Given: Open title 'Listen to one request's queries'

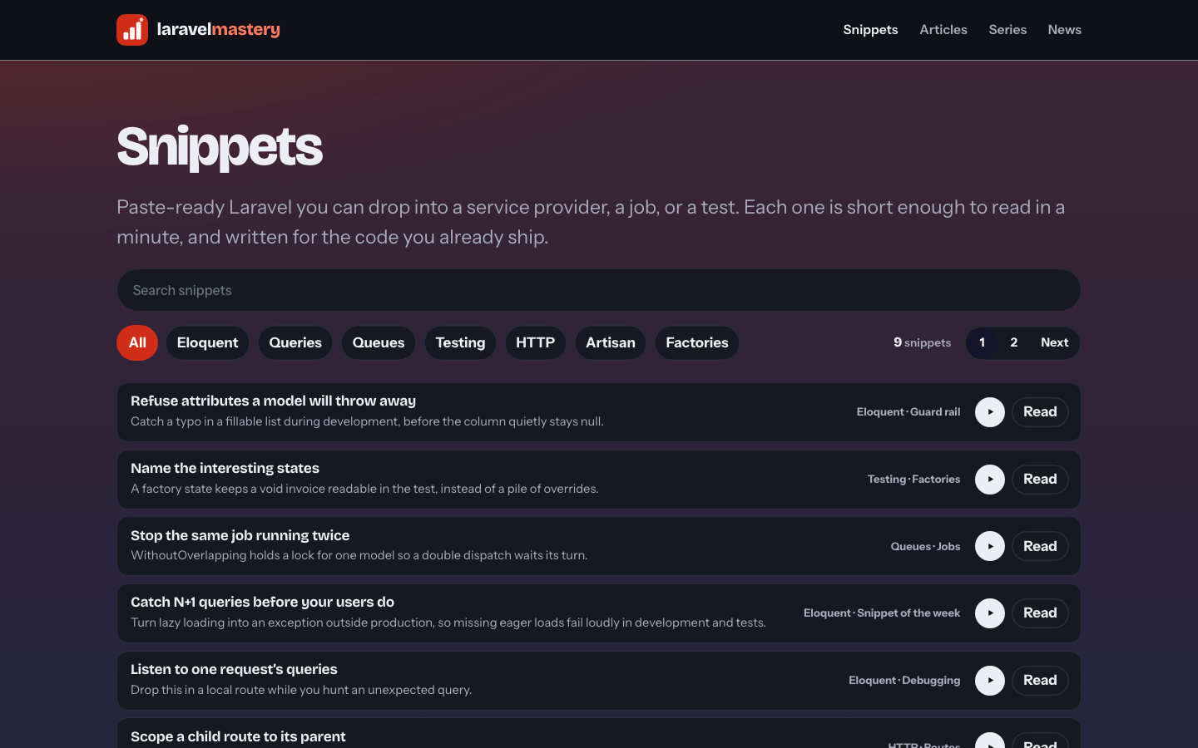Looking at the screenshot, I should click(234, 669).
